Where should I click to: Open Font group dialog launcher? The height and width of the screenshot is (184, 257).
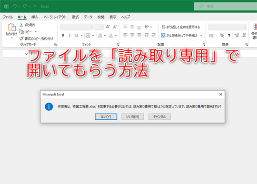pos(118,45)
